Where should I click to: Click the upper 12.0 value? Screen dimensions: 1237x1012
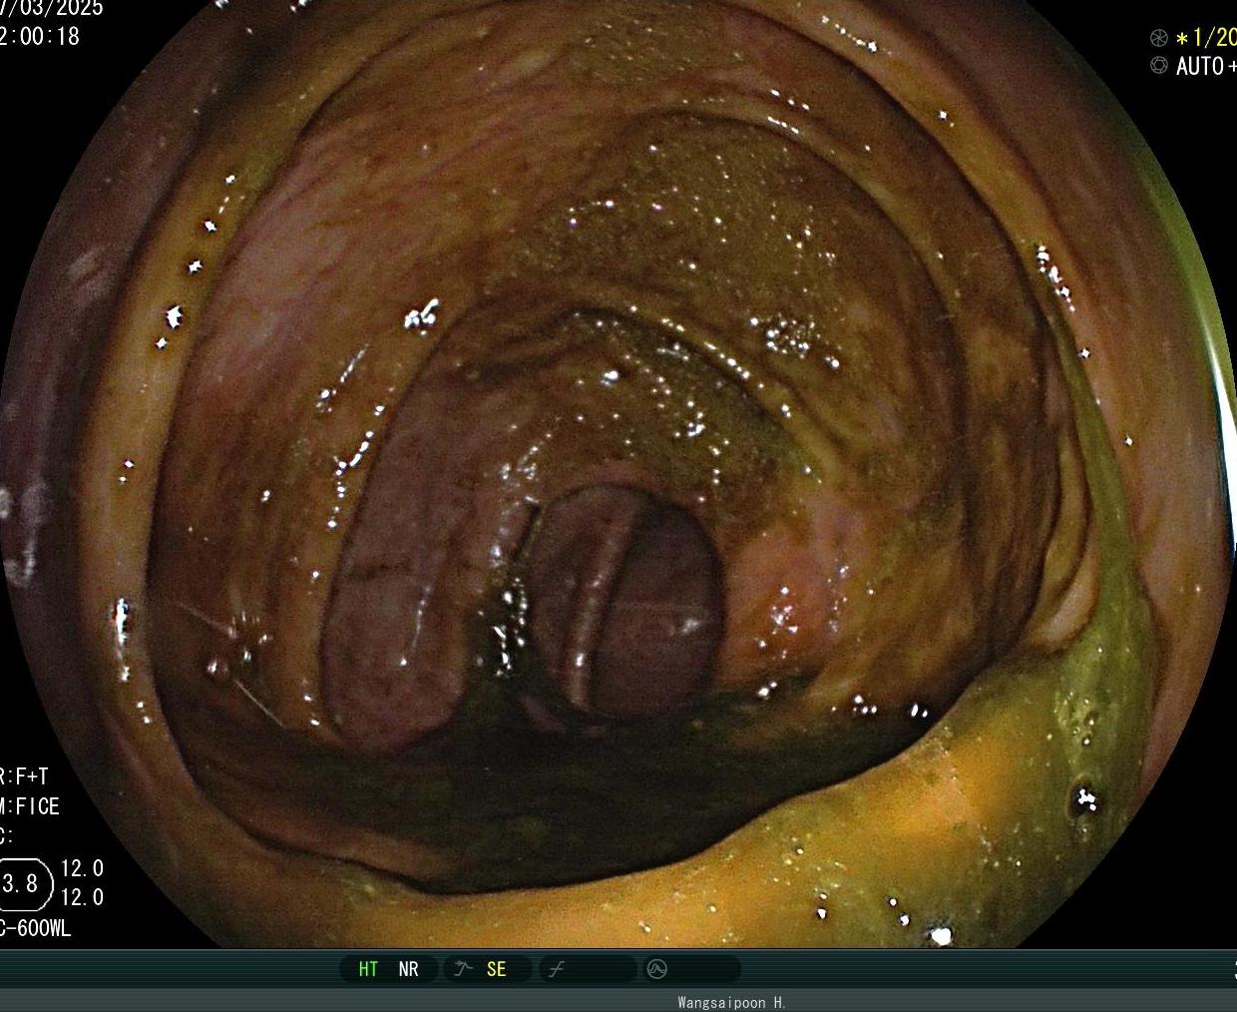[82, 868]
